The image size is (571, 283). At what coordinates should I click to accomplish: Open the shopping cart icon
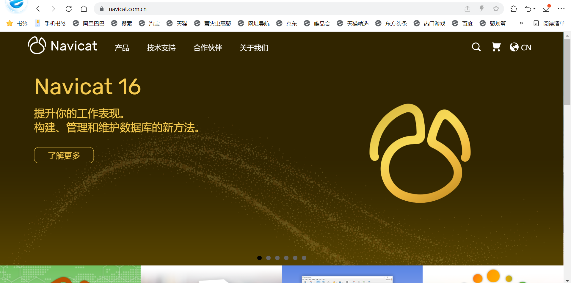[496, 47]
